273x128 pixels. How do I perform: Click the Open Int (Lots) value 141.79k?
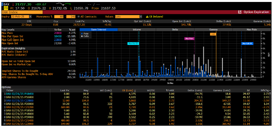point(186,25)
